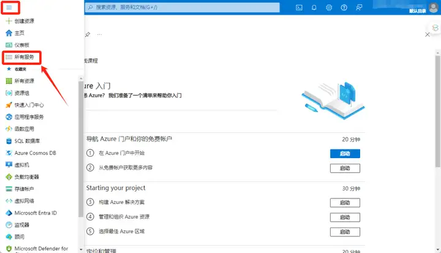Open the Azure Cosmos DB icon
The image size is (441, 253).
tap(9, 153)
